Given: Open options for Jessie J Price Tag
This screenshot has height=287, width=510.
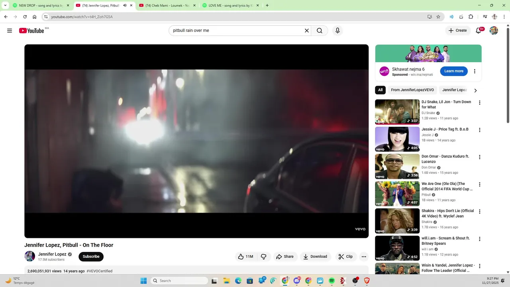Looking at the screenshot, I should [480, 130].
